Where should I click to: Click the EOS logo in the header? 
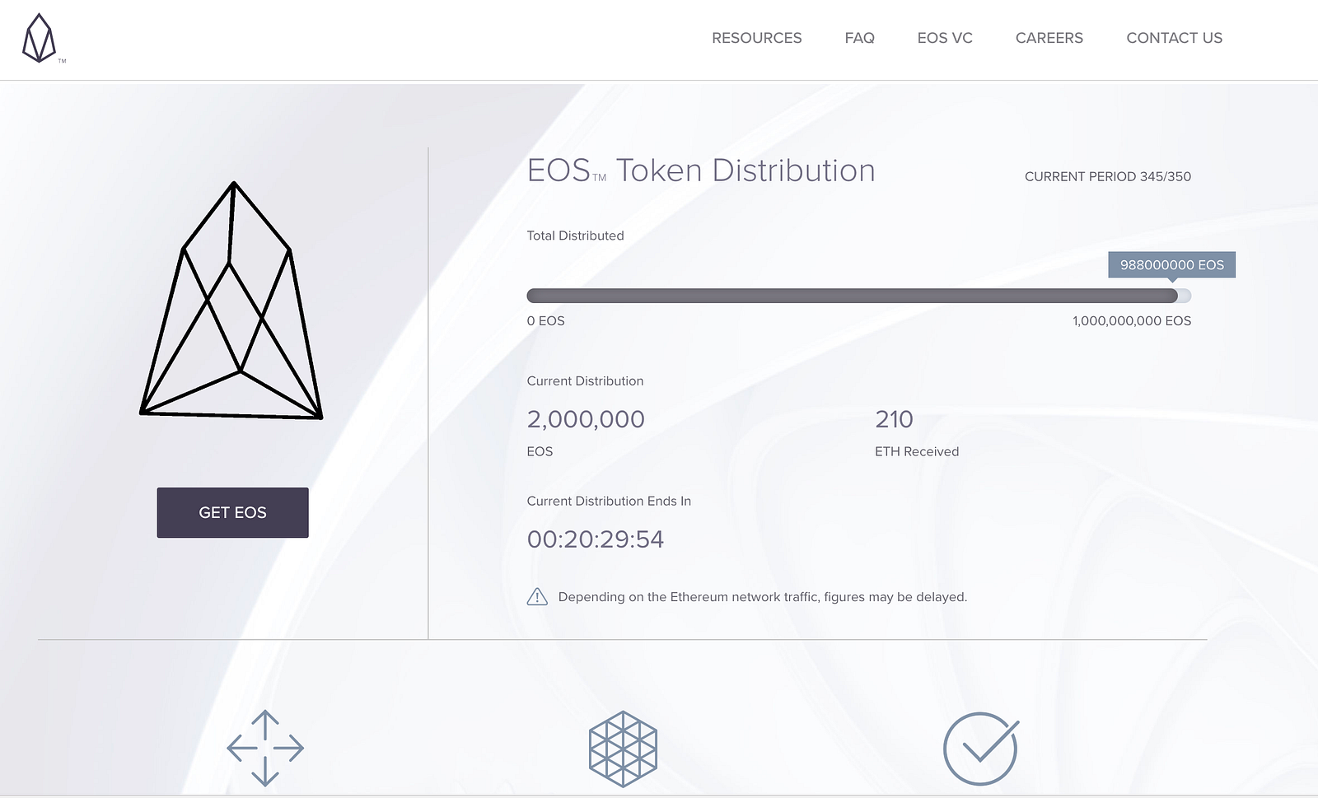(40, 38)
